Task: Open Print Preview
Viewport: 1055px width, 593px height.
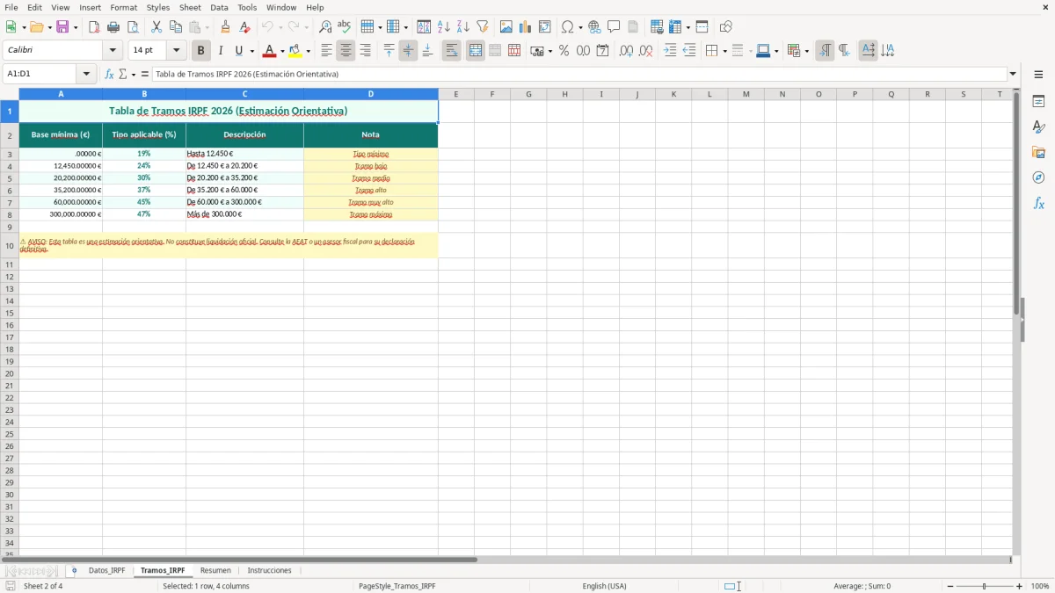Action: coord(133,27)
